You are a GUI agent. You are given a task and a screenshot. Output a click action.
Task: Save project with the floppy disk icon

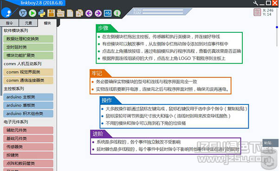click(x=51, y=13)
